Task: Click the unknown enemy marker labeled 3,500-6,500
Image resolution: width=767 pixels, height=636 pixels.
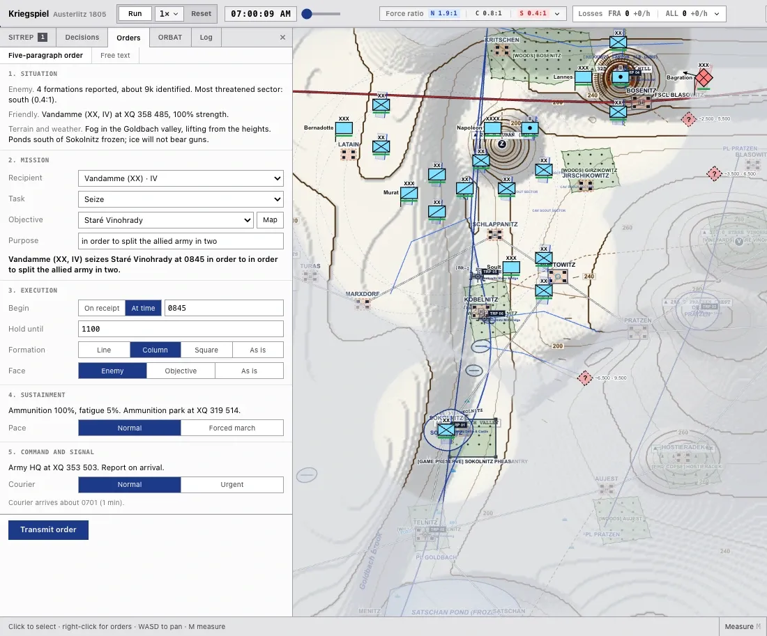Action: pos(714,173)
